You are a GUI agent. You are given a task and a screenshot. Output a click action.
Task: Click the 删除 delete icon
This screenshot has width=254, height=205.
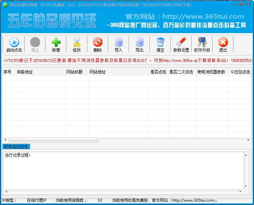pyautogui.click(x=98, y=42)
